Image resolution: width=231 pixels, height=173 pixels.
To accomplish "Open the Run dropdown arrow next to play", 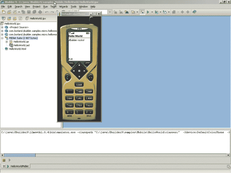I will (152, 12).
